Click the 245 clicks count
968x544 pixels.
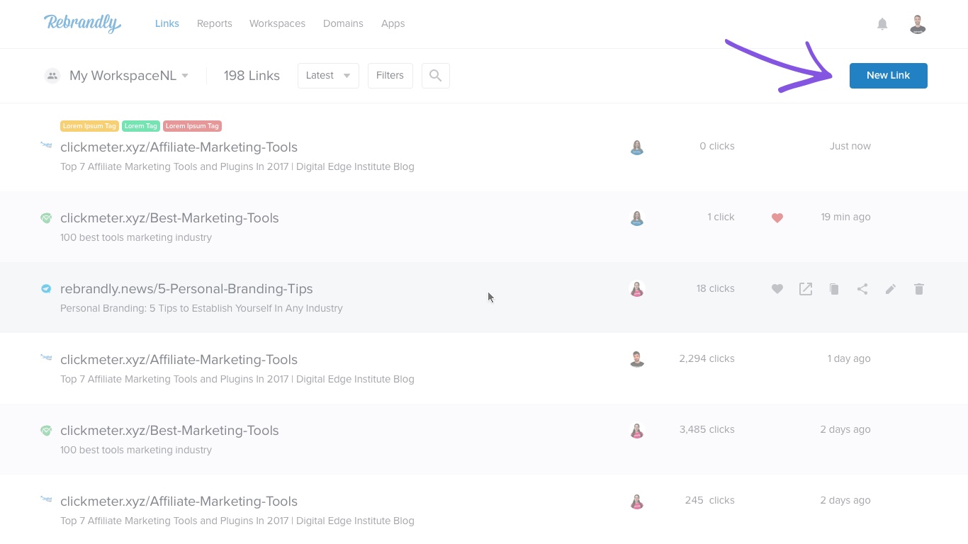click(710, 500)
